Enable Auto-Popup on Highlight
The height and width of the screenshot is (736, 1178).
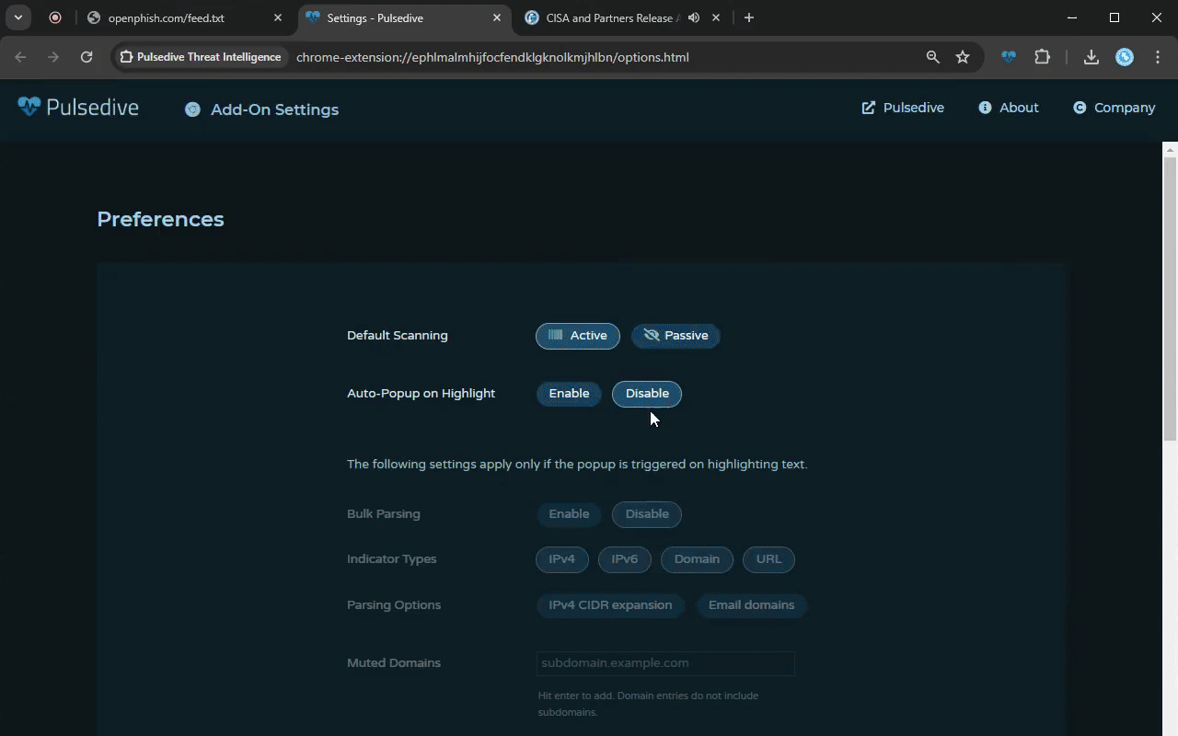tap(569, 394)
